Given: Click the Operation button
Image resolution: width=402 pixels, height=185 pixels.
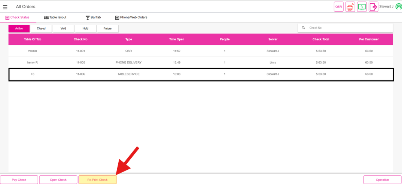Looking at the screenshot, I should point(382,180).
